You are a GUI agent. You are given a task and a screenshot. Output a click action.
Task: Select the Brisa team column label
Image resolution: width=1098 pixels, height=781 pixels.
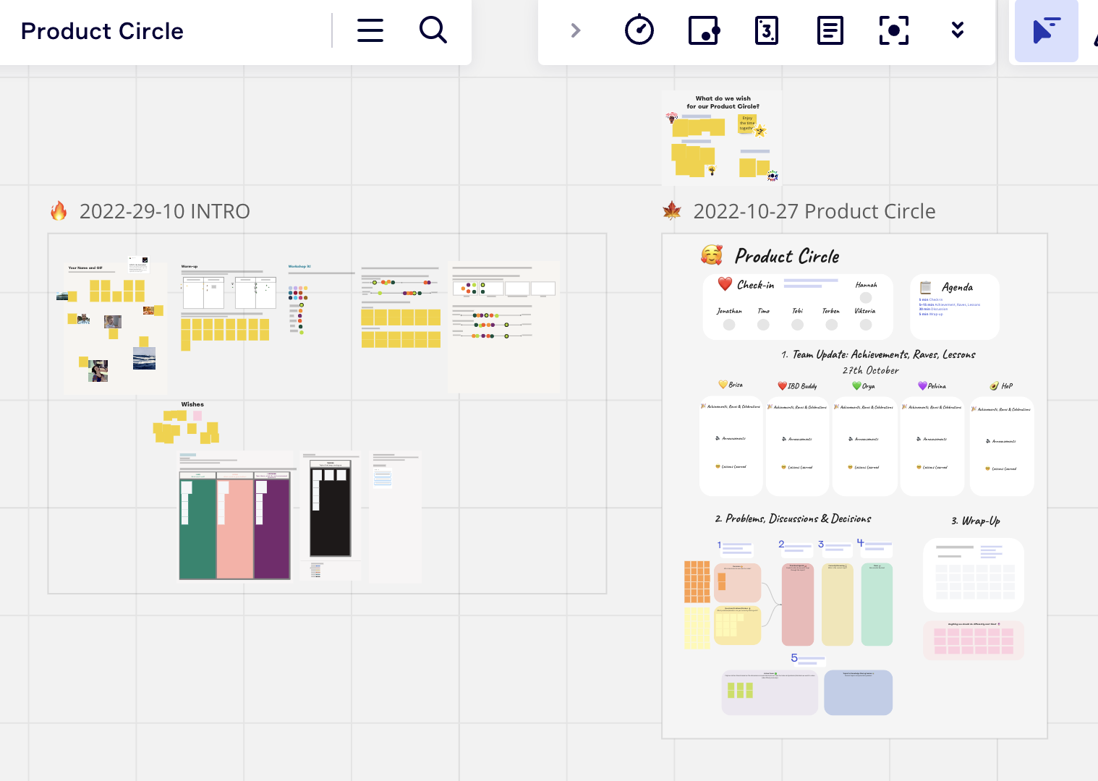pos(731,385)
